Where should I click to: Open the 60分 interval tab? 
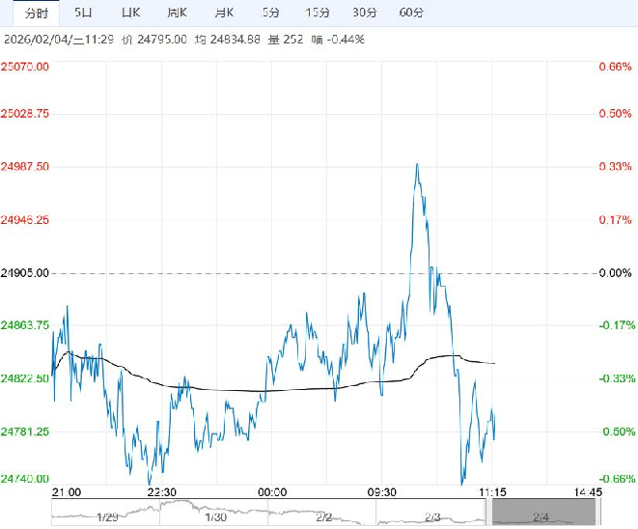410,14
